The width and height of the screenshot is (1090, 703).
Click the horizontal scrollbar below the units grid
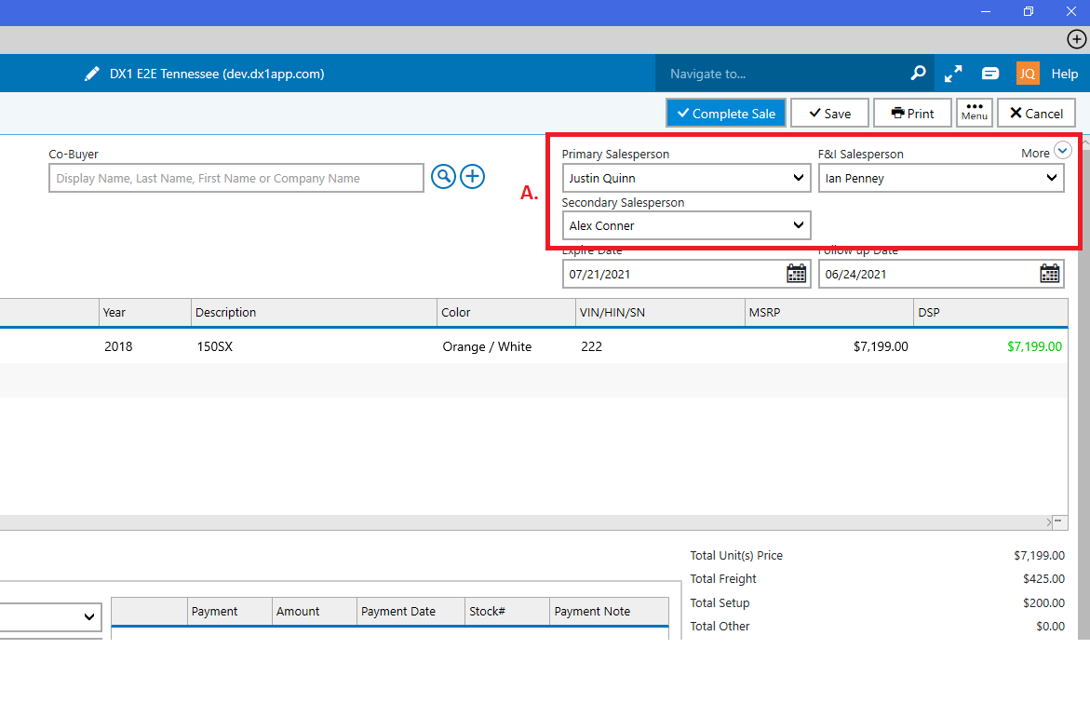click(526, 521)
